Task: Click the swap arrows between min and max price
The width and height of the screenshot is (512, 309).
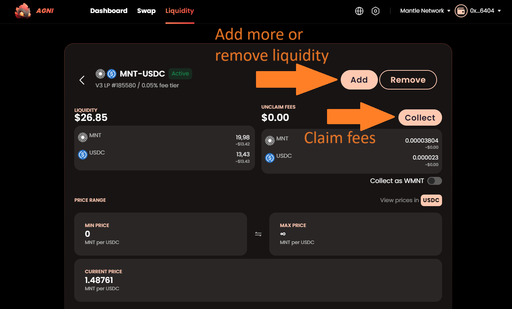Action: pos(258,234)
